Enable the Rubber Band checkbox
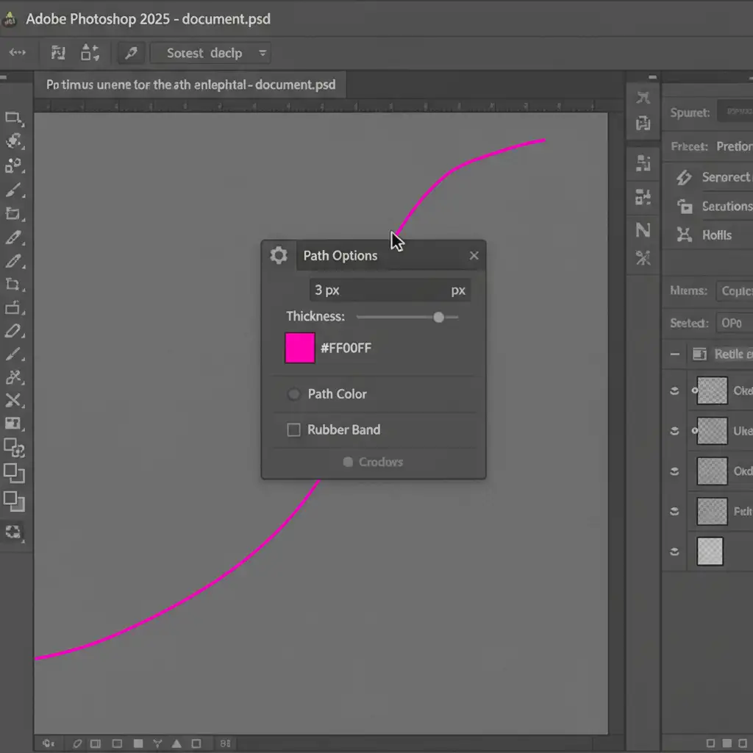753x753 pixels. [293, 430]
